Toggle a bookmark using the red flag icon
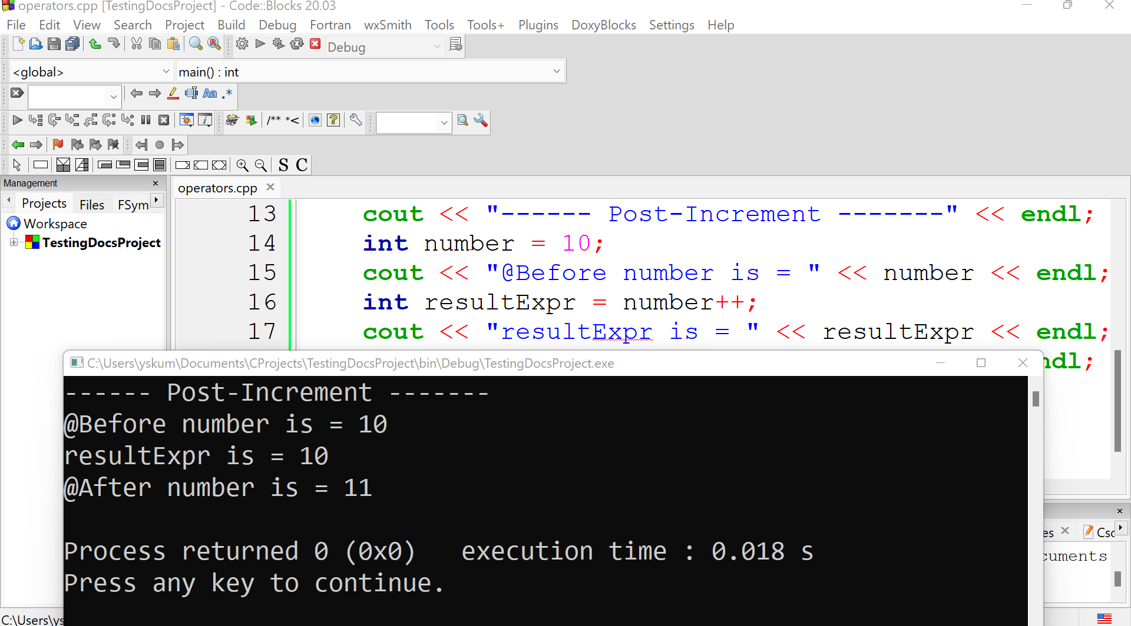The width and height of the screenshot is (1131, 626). [x=58, y=145]
